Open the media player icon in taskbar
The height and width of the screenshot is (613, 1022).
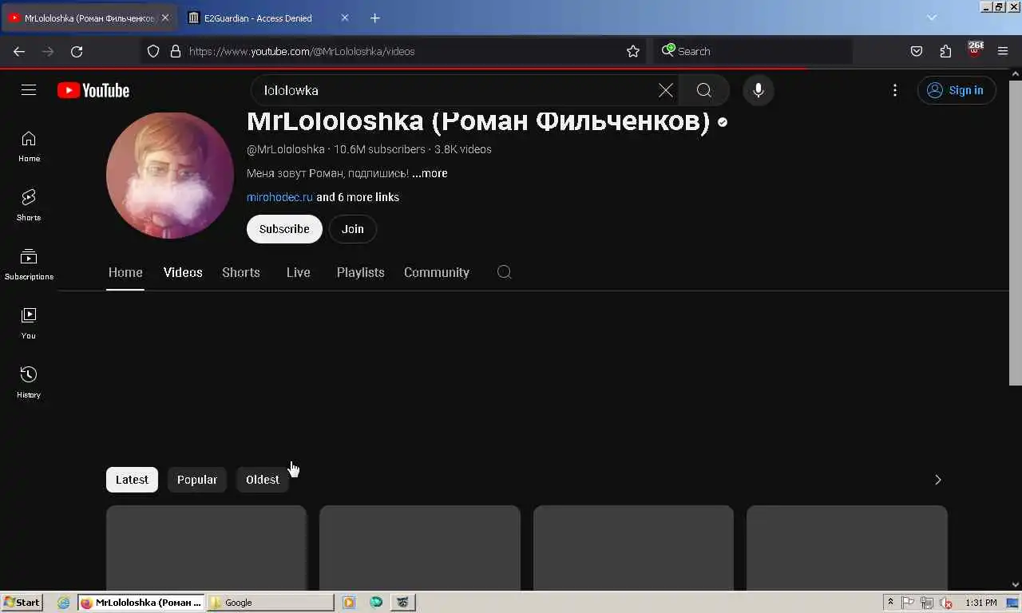pyautogui.click(x=348, y=603)
